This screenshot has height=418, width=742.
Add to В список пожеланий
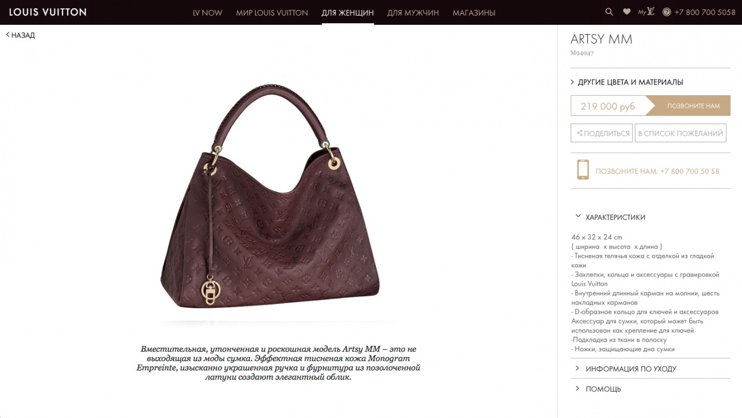pyautogui.click(x=681, y=133)
